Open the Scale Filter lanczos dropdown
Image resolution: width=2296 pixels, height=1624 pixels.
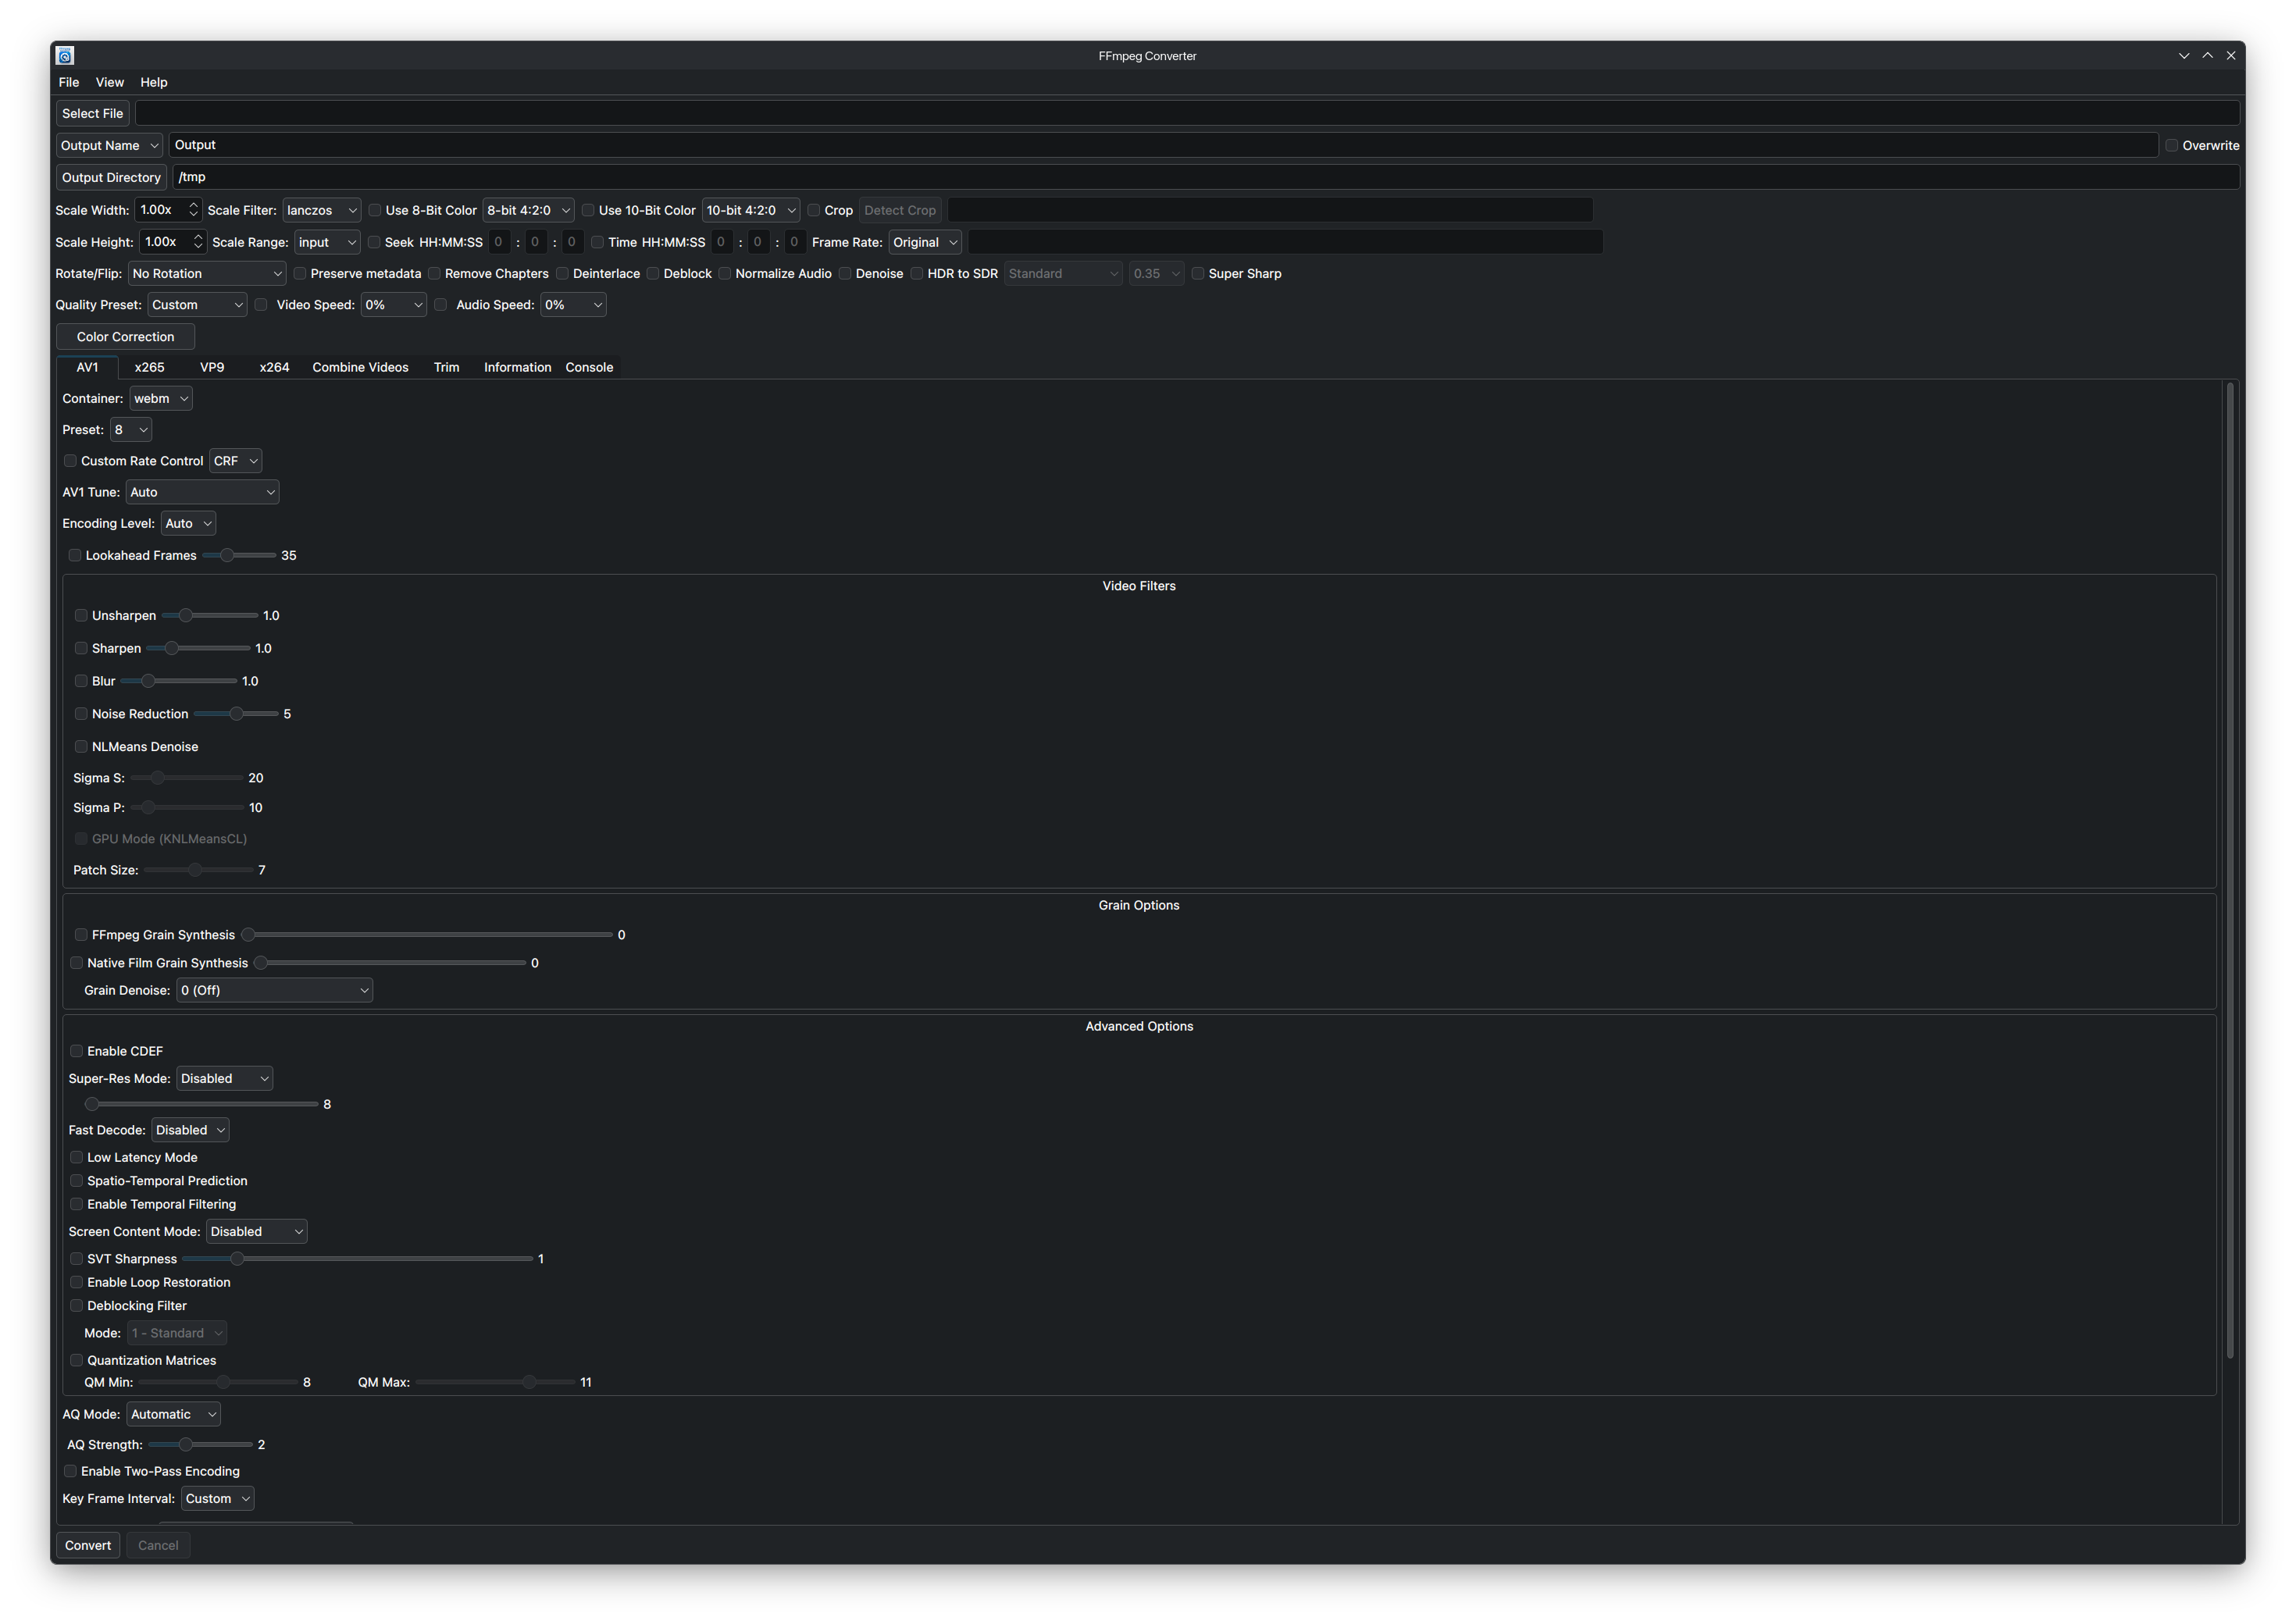pos(321,210)
